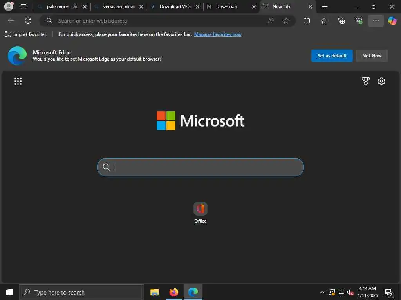The width and height of the screenshot is (401, 300).
Task: Open the tab actions menu icon
Action: 23,7
